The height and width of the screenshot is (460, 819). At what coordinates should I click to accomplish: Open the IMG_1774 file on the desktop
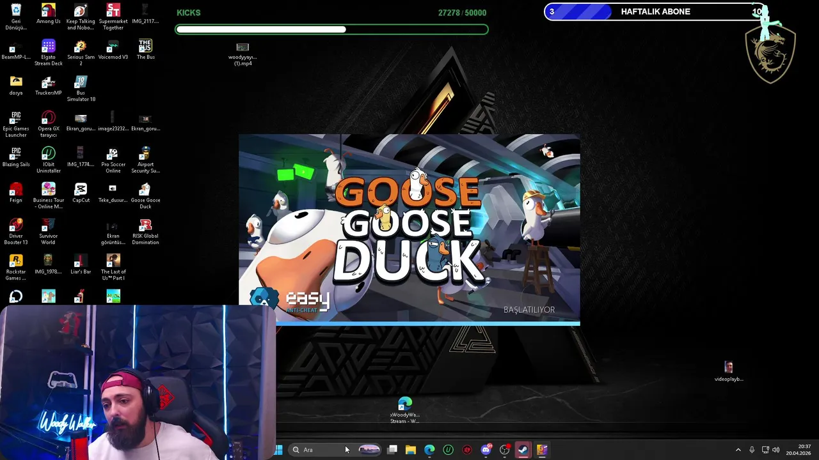point(81,157)
